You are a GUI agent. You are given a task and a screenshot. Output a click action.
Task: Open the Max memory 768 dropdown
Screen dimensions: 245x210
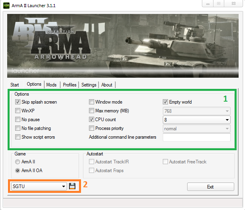[x=197, y=111]
